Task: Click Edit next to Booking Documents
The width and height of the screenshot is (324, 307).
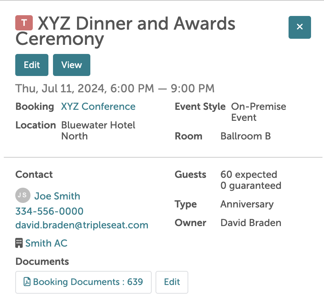Action: (172, 282)
